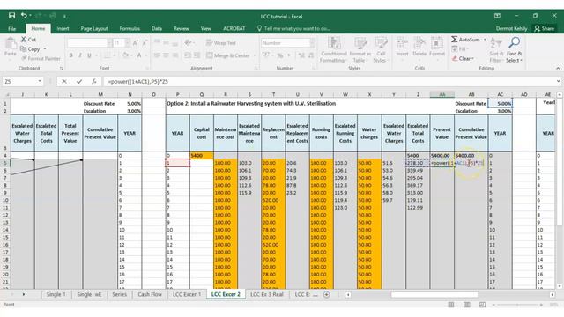Select column header AC

(x=500, y=94)
